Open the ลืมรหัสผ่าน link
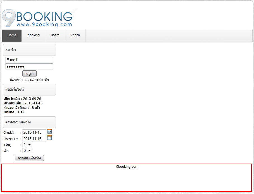254x194 pixels. [18, 80]
